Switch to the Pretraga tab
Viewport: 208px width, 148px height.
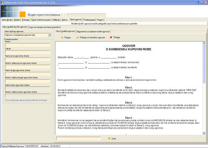[26, 20]
